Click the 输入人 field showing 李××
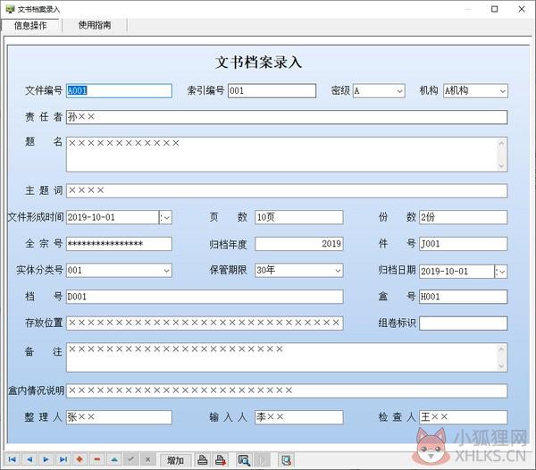The width and height of the screenshot is (536, 470). (x=299, y=417)
